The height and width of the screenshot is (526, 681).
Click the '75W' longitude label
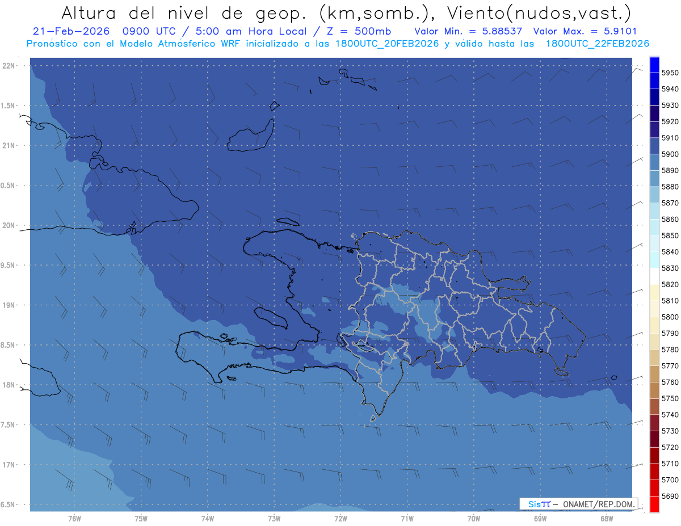click(x=141, y=519)
